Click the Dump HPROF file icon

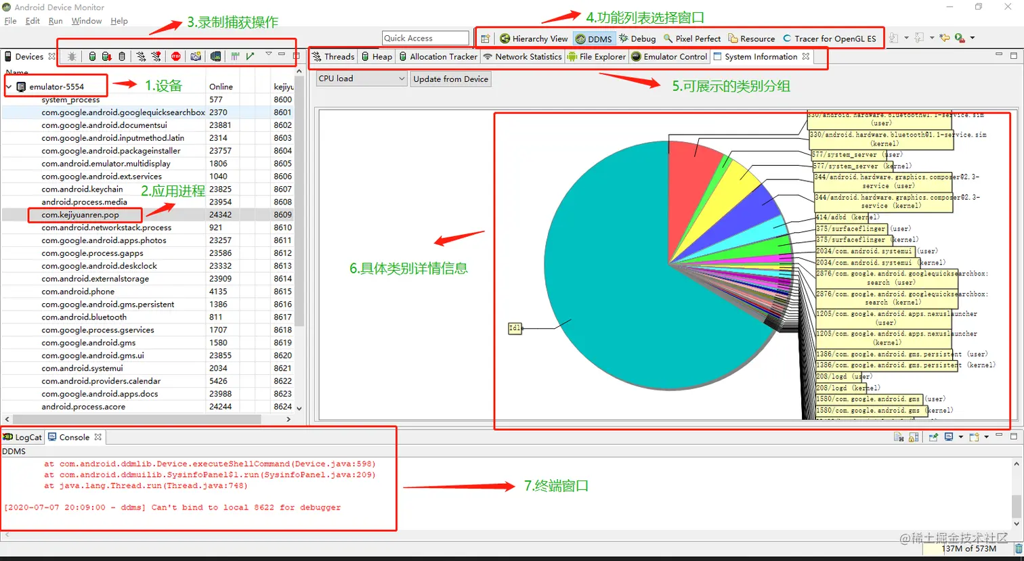click(x=106, y=56)
